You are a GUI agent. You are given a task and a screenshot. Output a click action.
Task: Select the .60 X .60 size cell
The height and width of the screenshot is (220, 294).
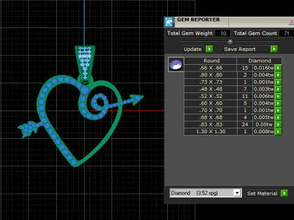click(x=211, y=103)
